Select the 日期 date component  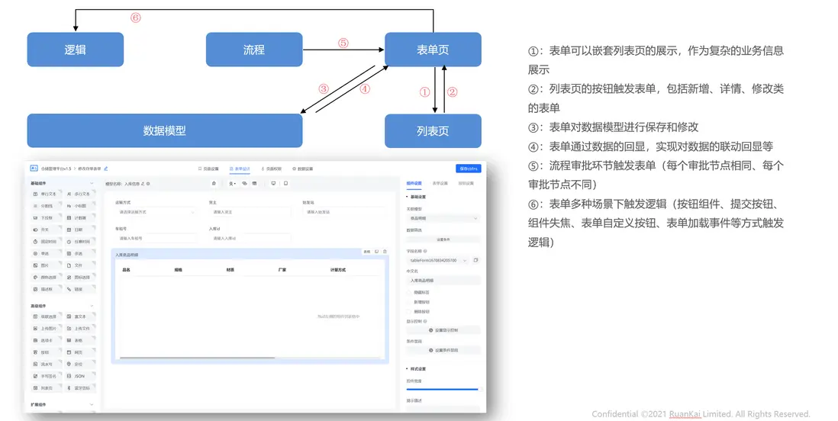pos(79,230)
